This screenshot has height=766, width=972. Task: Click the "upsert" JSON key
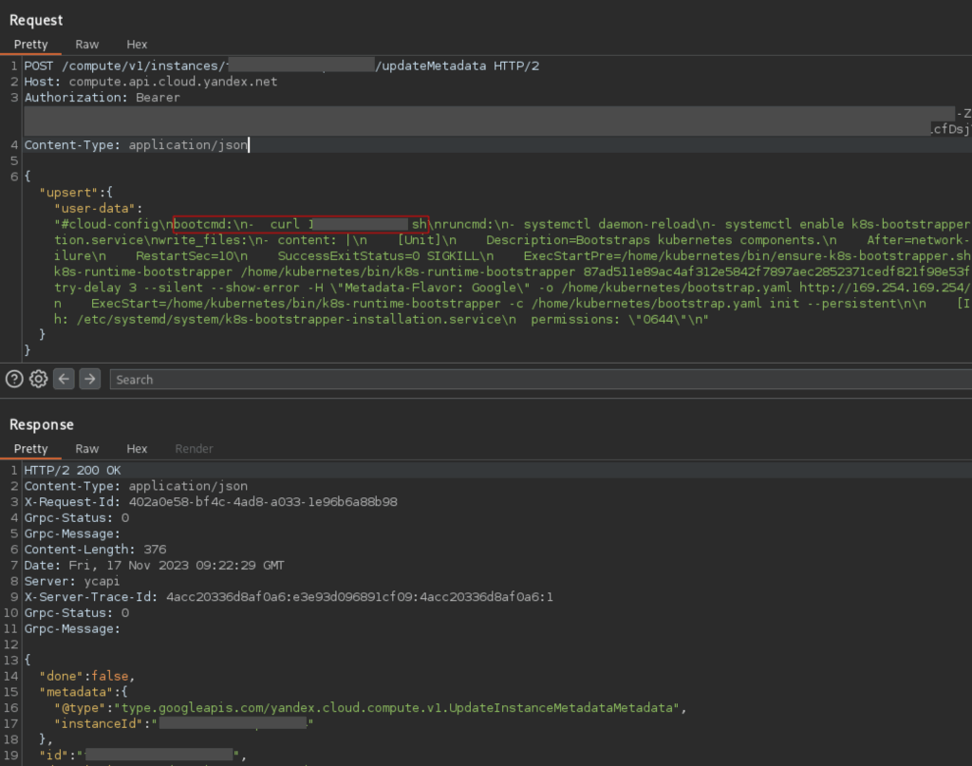click(x=68, y=193)
